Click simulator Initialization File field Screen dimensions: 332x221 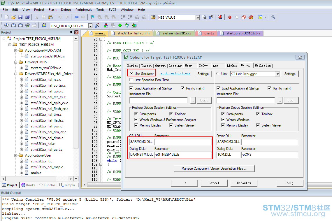159,100
